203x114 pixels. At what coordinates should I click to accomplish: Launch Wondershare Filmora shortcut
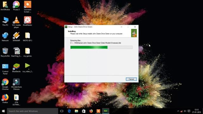point(16,85)
